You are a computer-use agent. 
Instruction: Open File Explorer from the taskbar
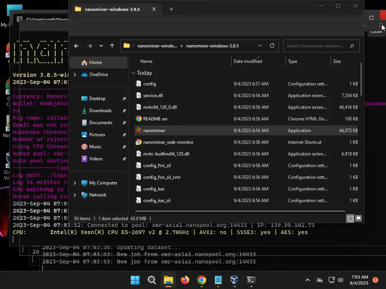(x=168, y=280)
